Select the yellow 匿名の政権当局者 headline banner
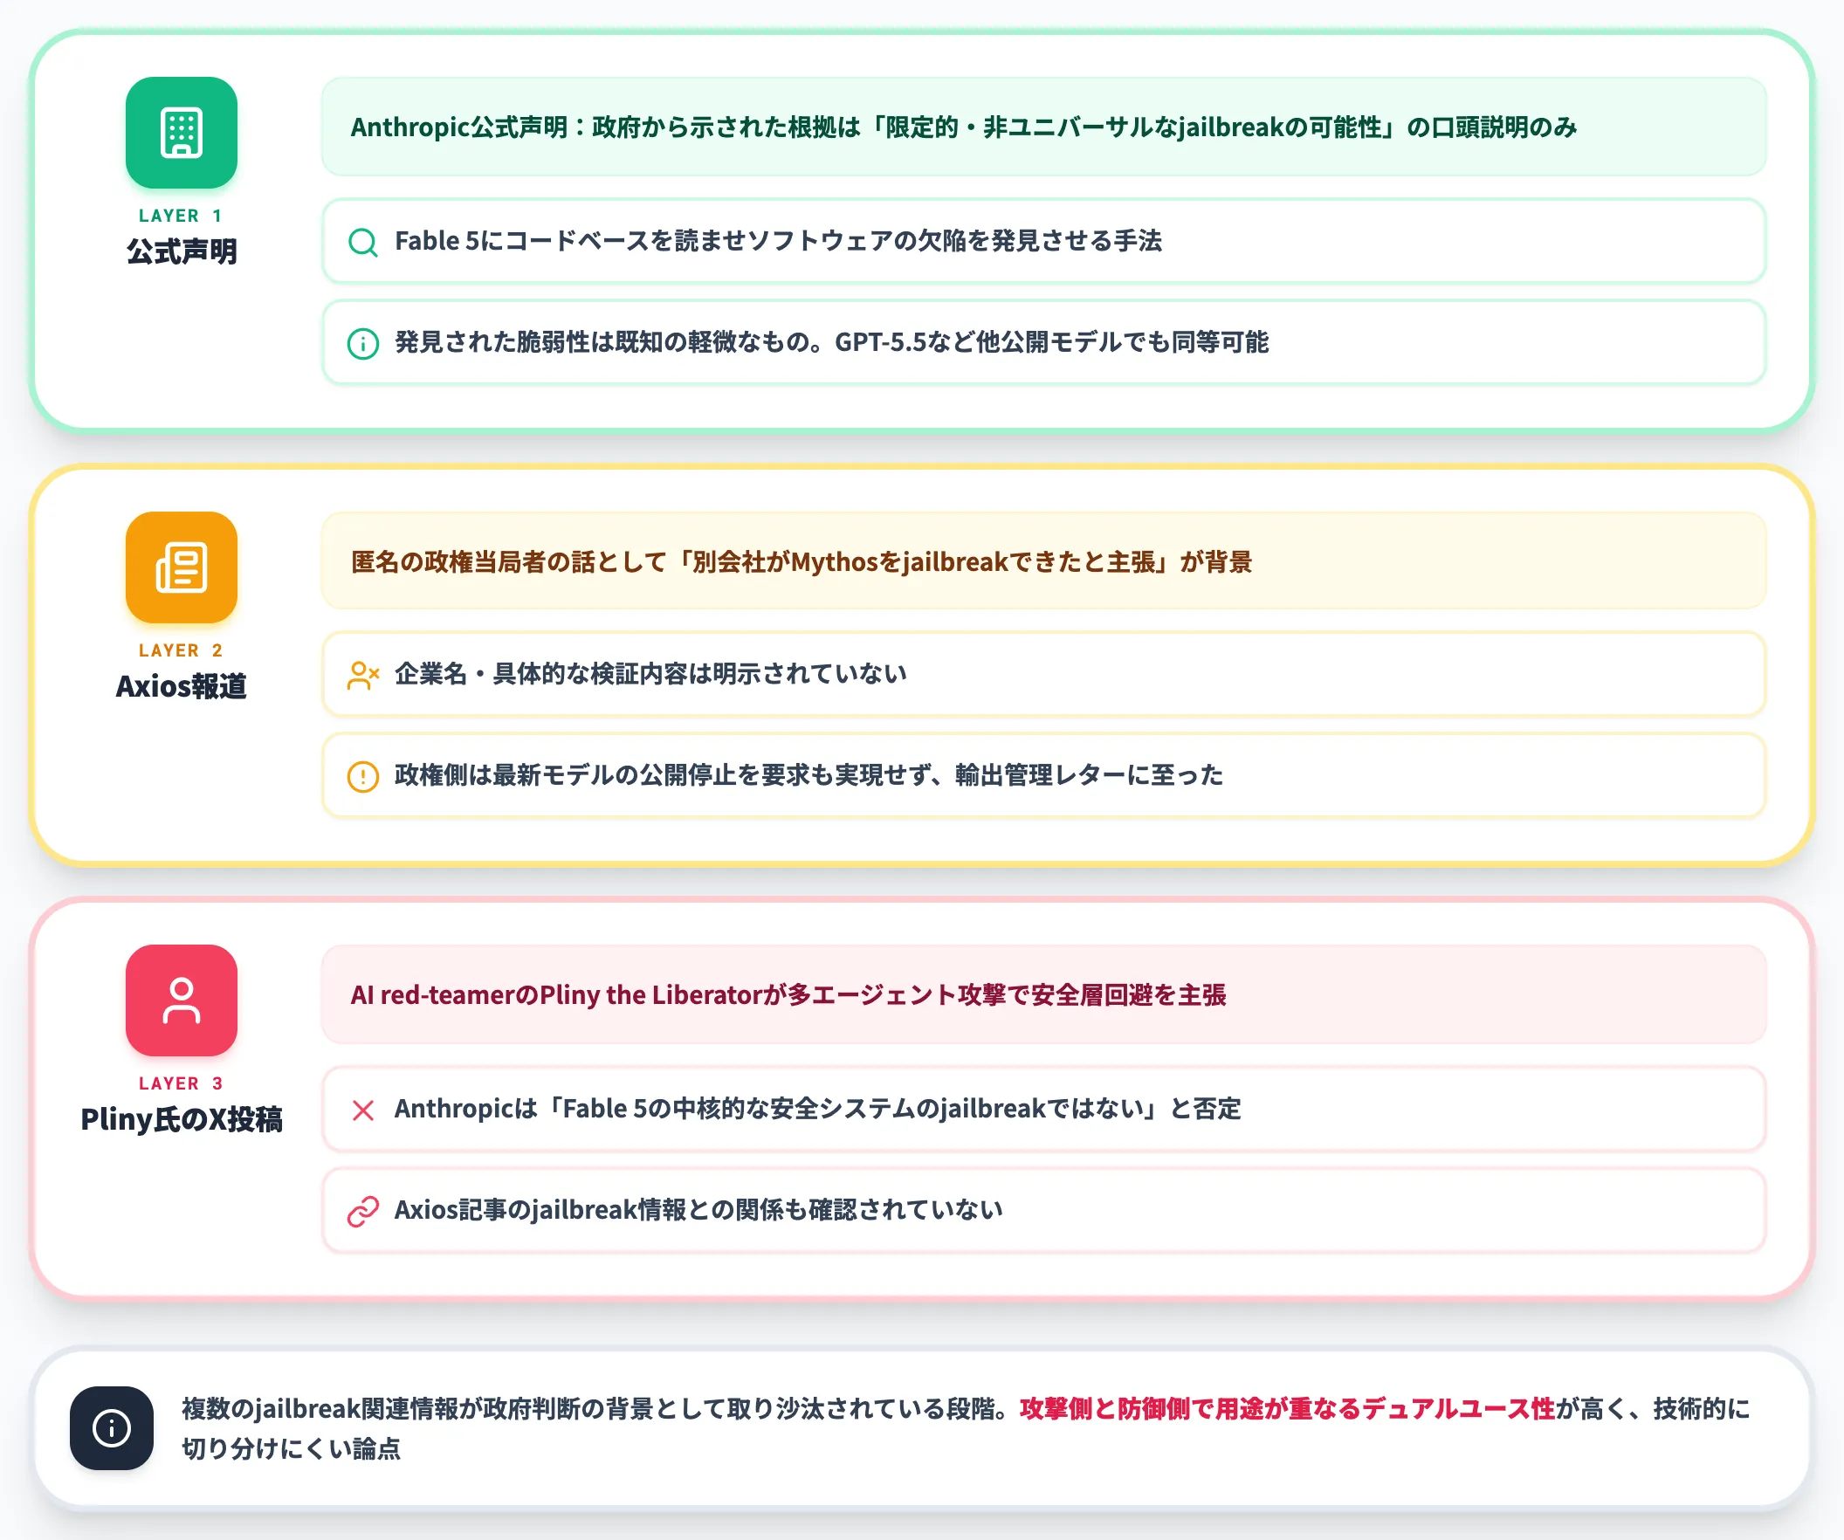 click(x=1043, y=561)
